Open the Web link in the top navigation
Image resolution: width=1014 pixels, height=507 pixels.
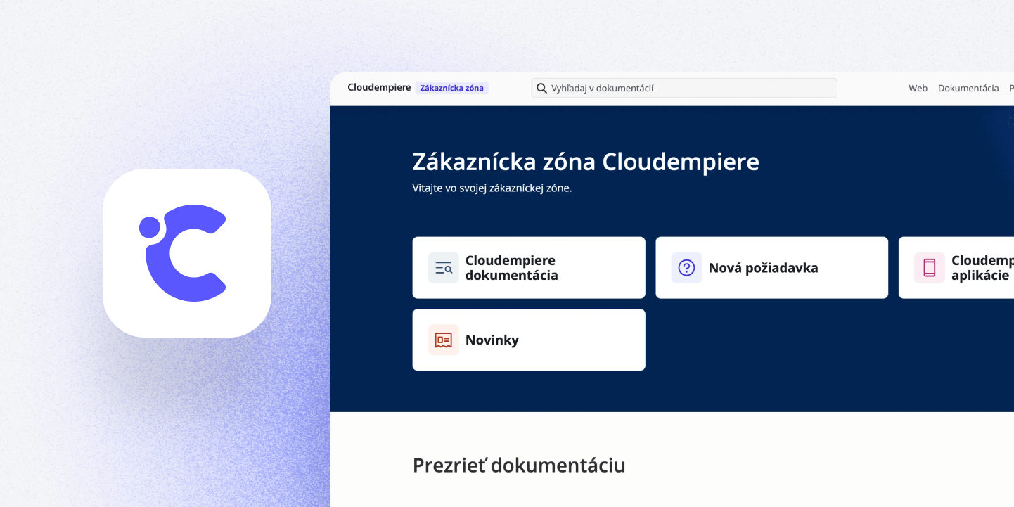coord(918,89)
